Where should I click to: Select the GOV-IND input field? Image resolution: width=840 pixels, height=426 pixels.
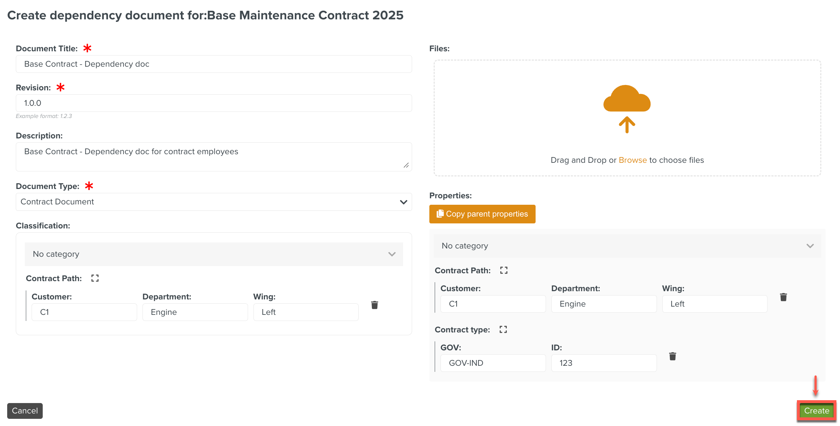[493, 363]
